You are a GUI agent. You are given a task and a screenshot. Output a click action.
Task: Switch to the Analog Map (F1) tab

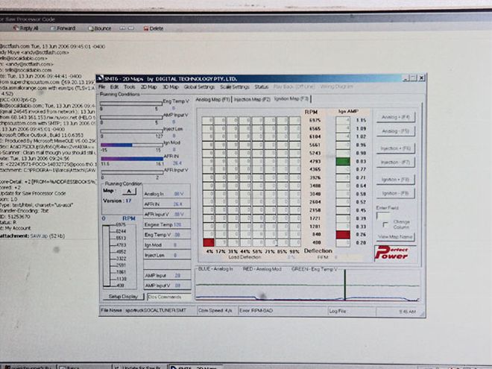coord(212,99)
